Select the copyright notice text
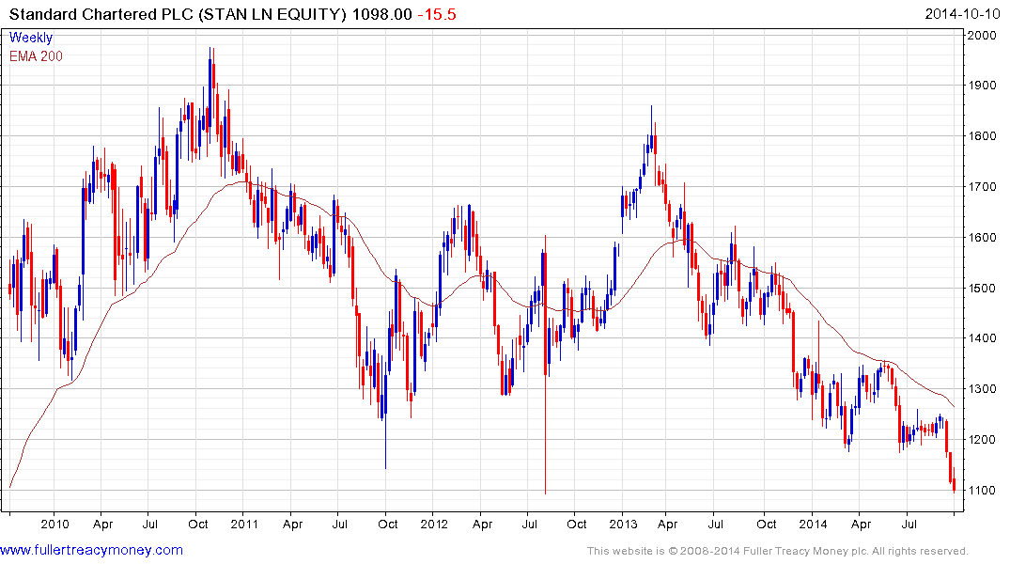 tap(778, 551)
